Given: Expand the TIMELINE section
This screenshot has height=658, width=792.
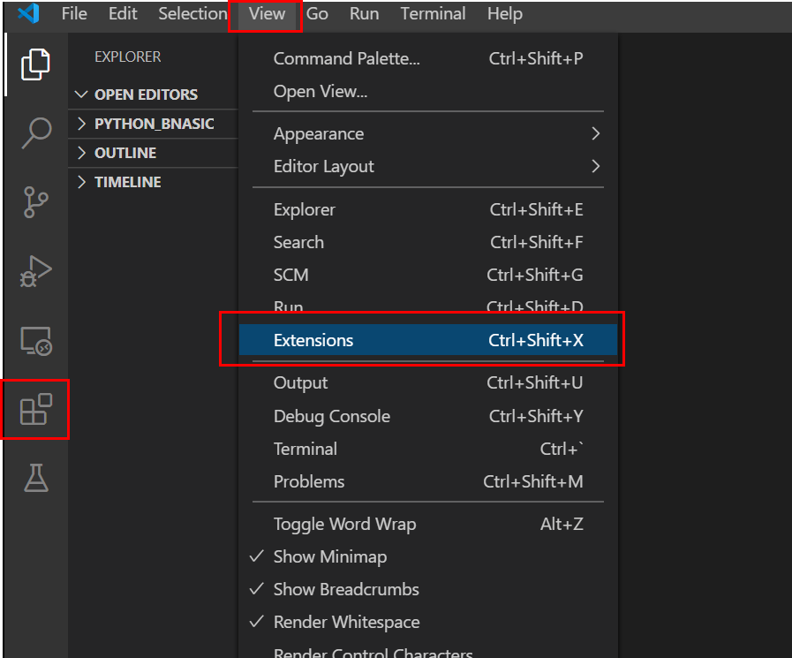Looking at the screenshot, I should pyautogui.click(x=127, y=182).
